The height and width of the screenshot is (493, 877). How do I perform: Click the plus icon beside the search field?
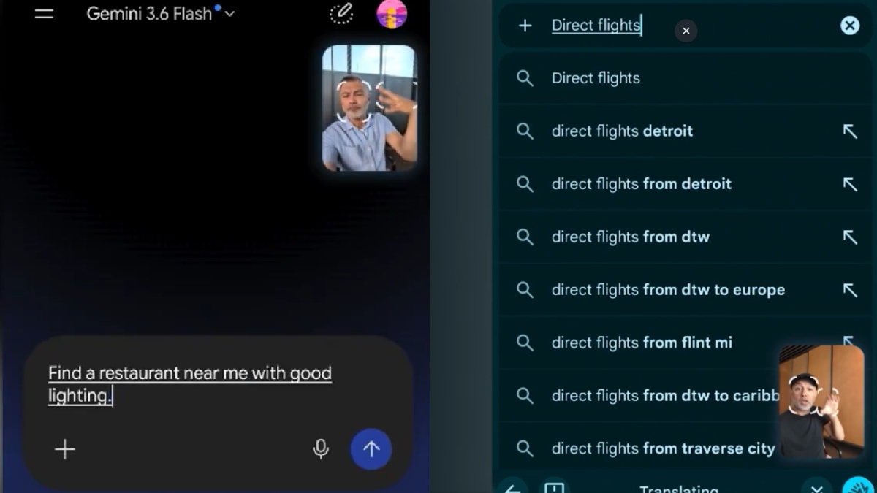(x=525, y=26)
